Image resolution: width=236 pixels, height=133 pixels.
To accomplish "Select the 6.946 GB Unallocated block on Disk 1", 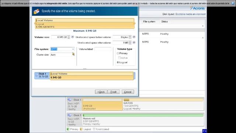I will tap(102, 104).
